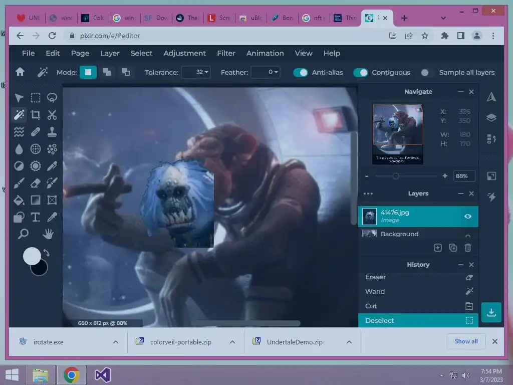Select the Lasso selection tool
Screen dimensions: 513x385
tap(52, 98)
